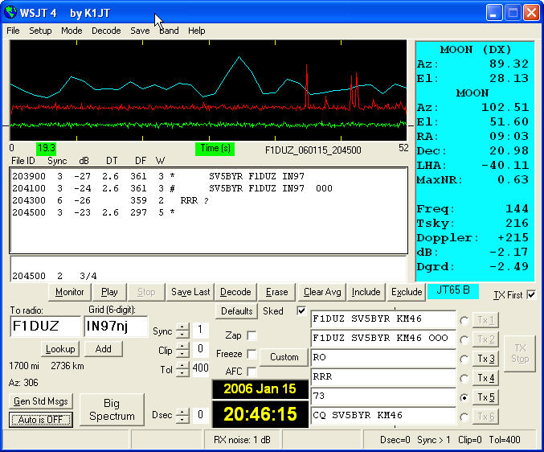
Task: Open the Mode menu
Action: tap(72, 31)
